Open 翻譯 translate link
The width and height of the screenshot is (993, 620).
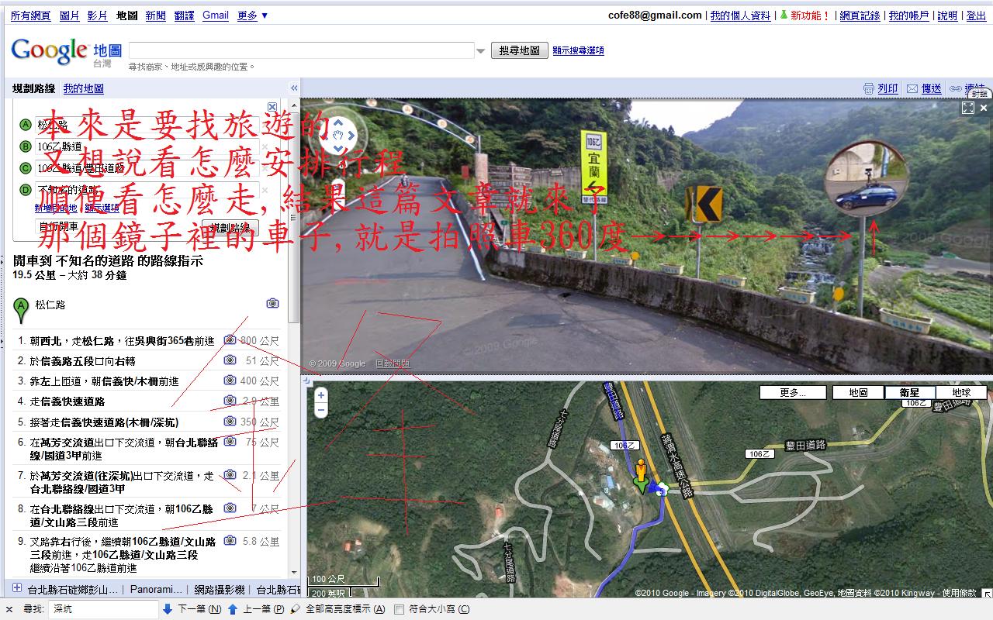pos(185,15)
